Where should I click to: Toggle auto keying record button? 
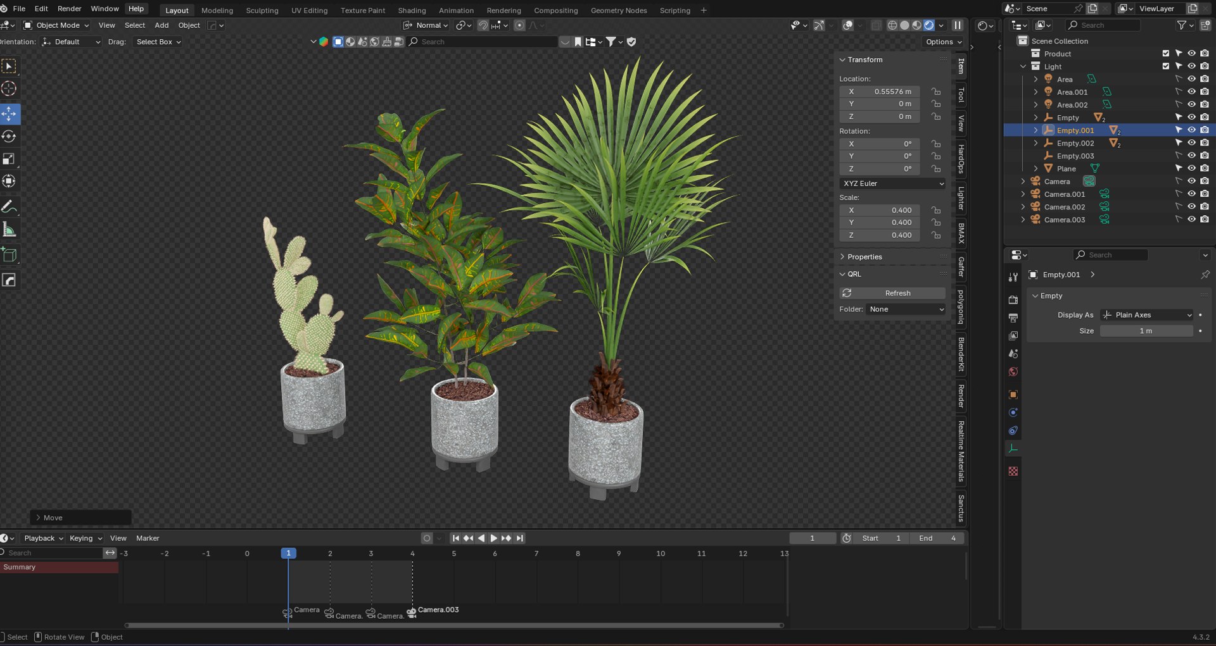point(427,538)
